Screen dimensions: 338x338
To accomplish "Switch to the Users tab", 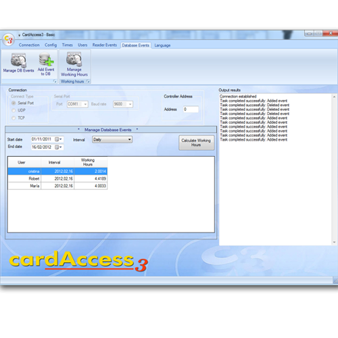I will tap(82, 45).
